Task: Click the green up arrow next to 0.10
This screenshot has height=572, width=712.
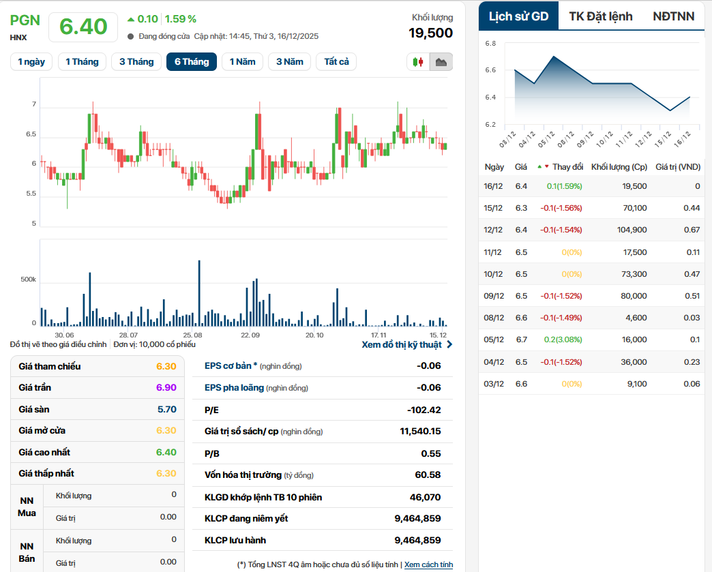Action: [x=131, y=19]
